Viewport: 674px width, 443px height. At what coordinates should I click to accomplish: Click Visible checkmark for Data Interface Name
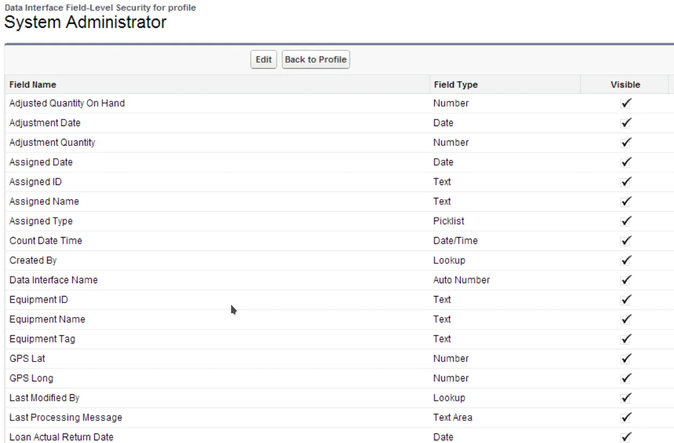pos(626,280)
